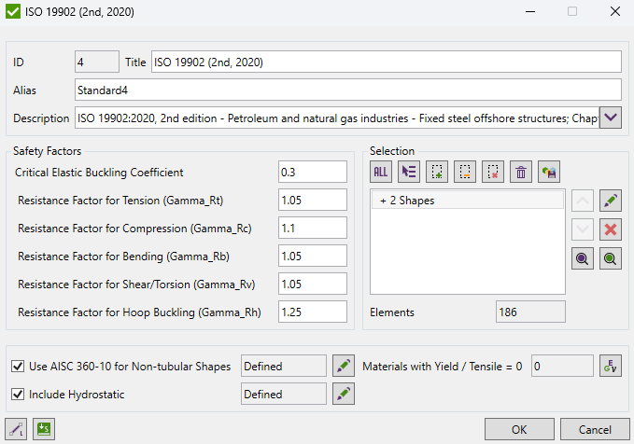Click the add to selection icon
Image resolution: width=634 pixels, height=444 pixels.
[x=437, y=171]
